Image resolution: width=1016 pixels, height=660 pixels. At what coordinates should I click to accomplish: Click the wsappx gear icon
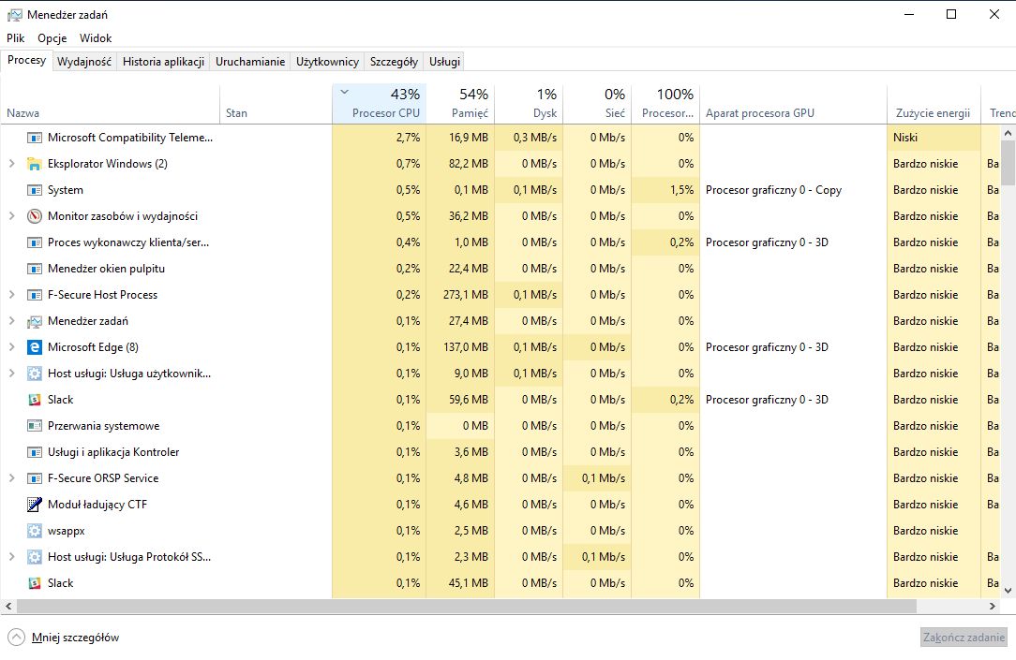[35, 531]
